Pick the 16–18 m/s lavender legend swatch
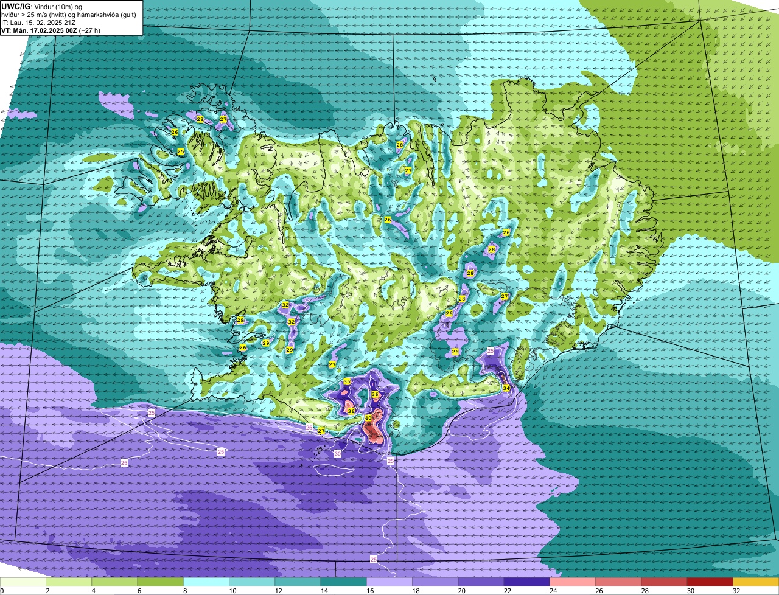 389,582
